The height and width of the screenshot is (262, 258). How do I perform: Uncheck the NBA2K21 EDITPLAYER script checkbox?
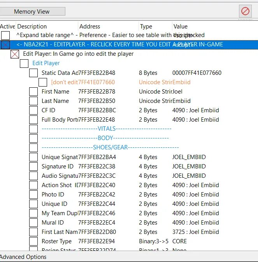coord(5,45)
